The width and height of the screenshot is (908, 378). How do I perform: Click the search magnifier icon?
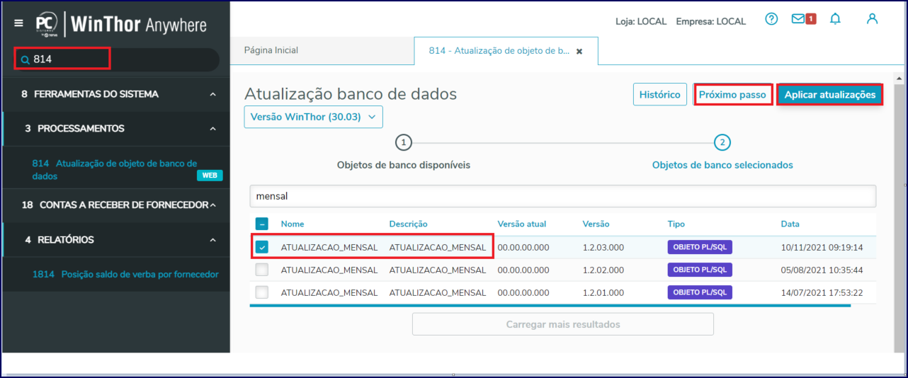pyautogui.click(x=25, y=60)
